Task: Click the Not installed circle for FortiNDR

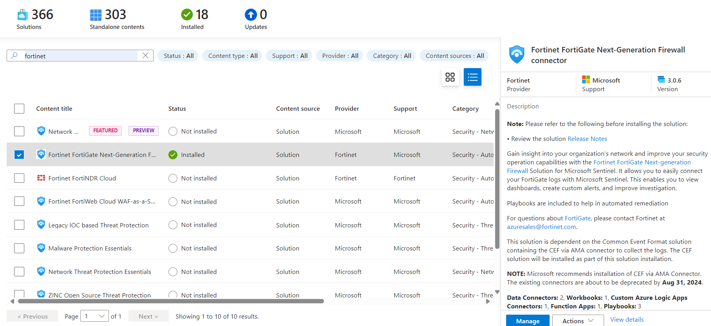Action: click(173, 178)
